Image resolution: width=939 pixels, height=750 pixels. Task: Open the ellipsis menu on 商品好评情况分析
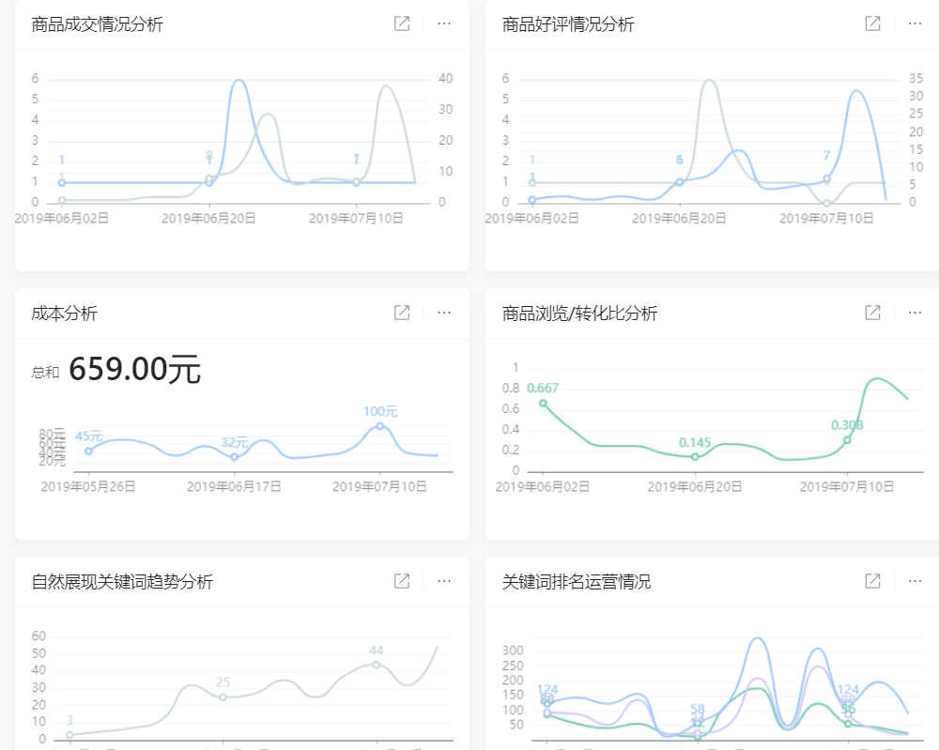tap(914, 24)
